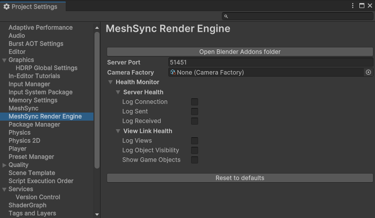
Task: Open the Editor settings category
Action: 17,52
